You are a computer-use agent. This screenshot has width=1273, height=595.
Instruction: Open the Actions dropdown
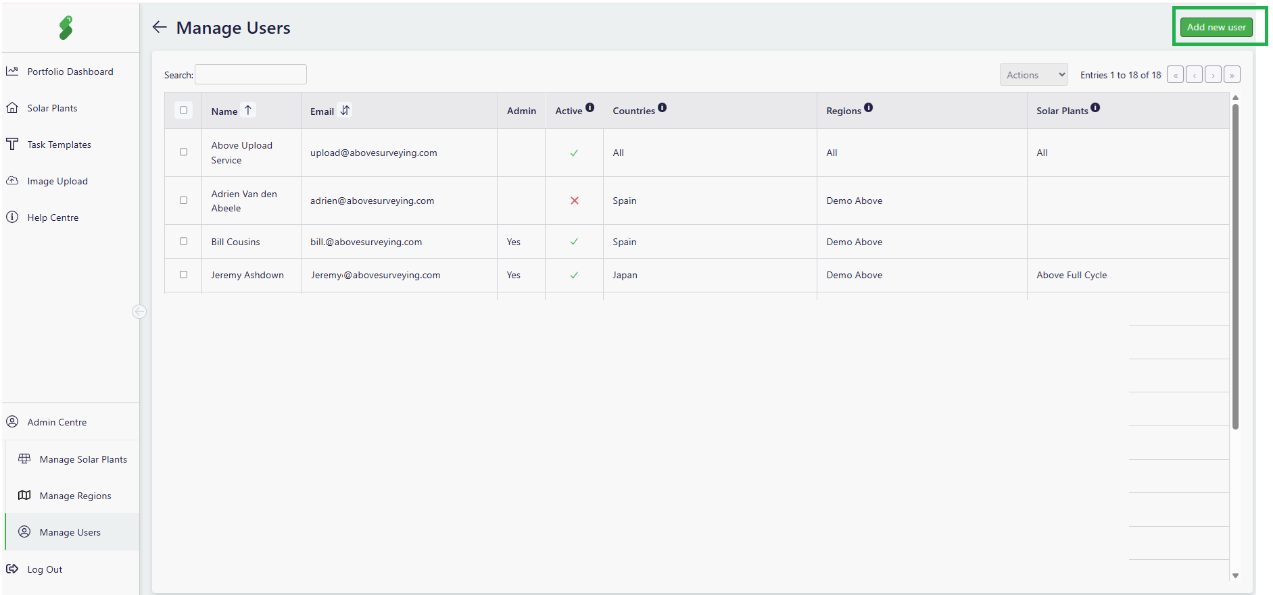point(1034,75)
